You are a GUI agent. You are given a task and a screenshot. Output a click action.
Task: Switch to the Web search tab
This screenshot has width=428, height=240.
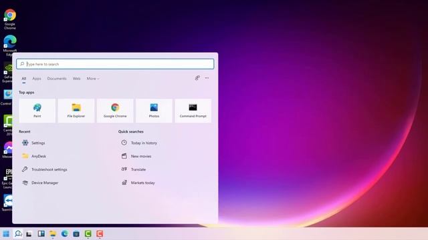click(76, 79)
